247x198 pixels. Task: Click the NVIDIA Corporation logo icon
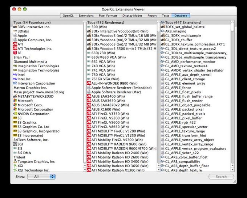coord(15,114)
